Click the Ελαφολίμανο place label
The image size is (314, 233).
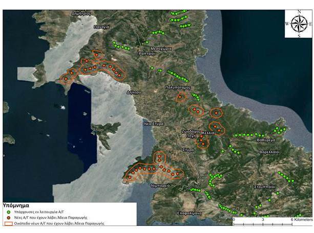[191, 213]
